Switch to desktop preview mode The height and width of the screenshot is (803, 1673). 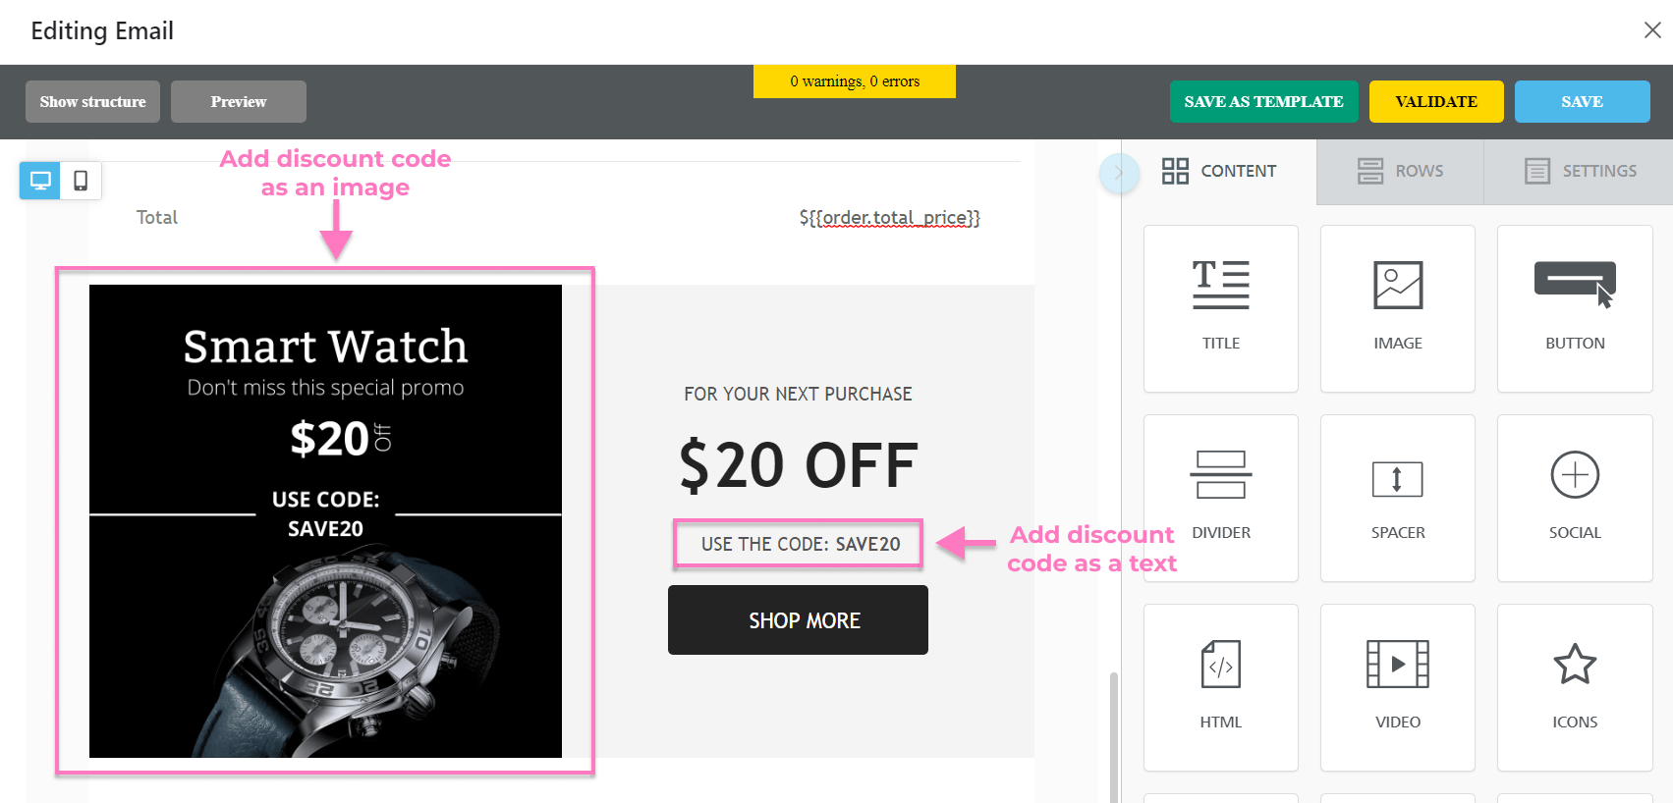tap(39, 181)
